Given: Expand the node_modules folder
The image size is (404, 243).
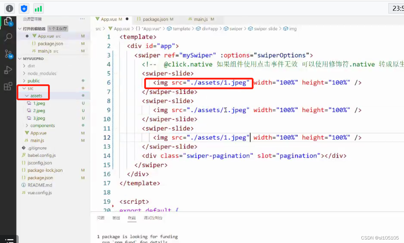Looking at the screenshot, I should [42, 73].
